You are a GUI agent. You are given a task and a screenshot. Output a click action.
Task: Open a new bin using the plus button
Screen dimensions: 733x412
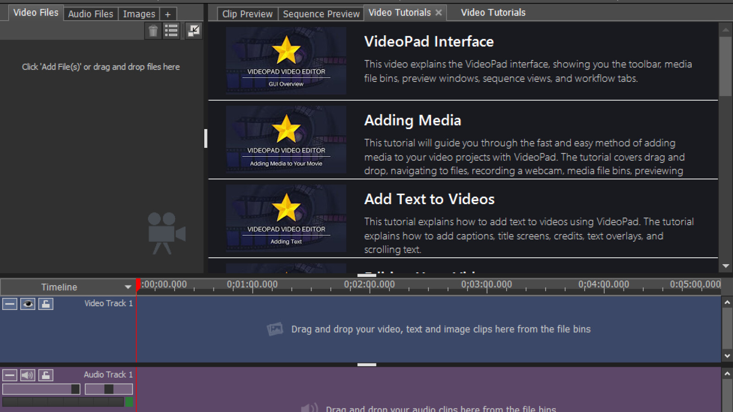(x=168, y=14)
